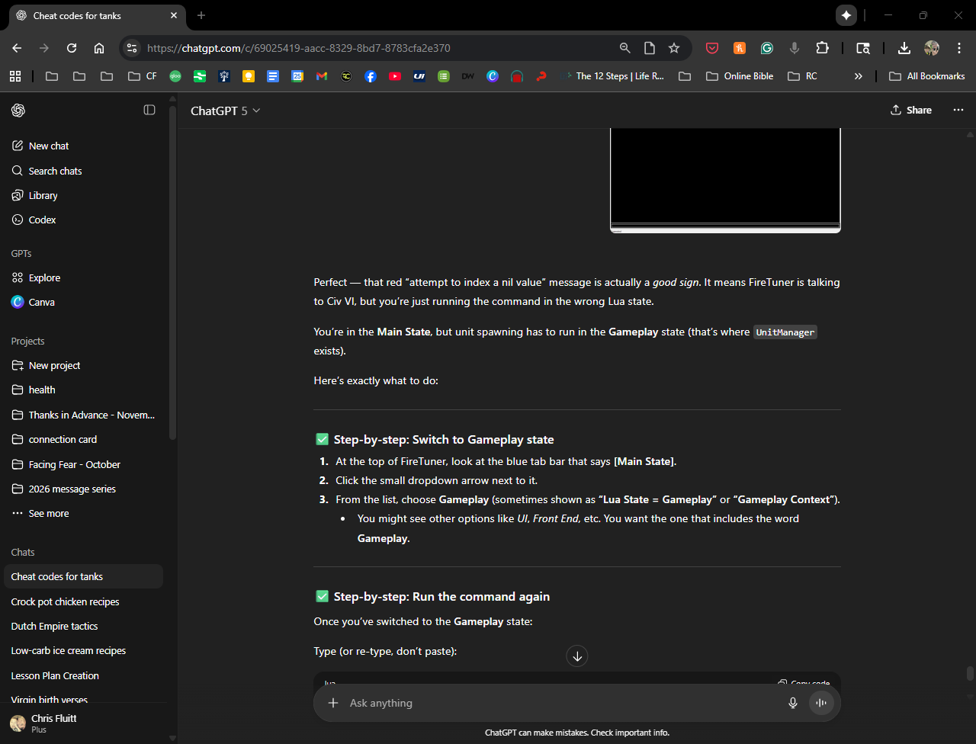Click the Share button
The width and height of the screenshot is (976, 744).
(x=910, y=111)
